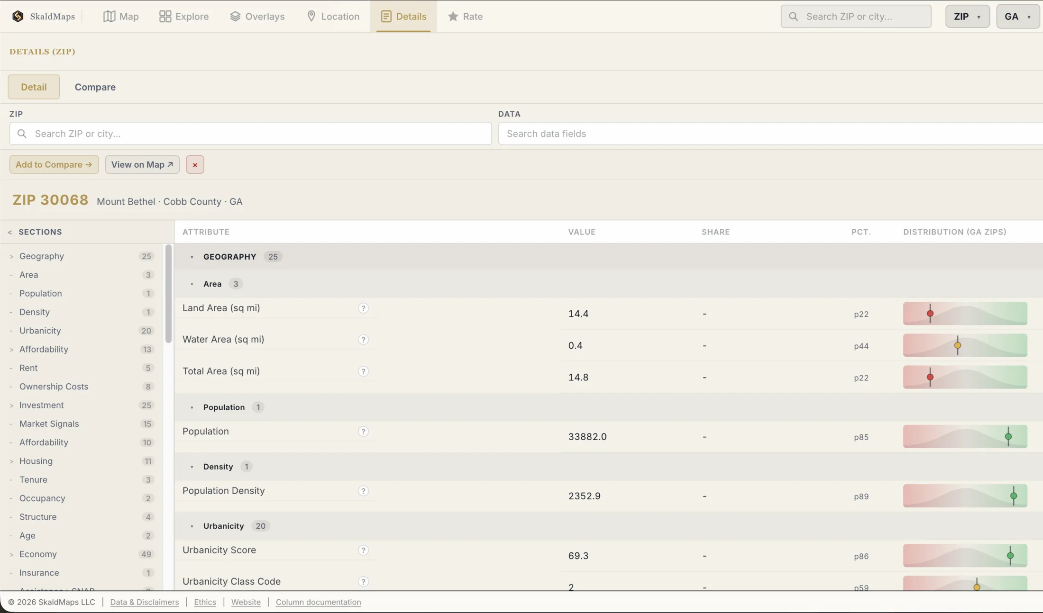The width and height of the screenshot is (1043, 613).
Task: Click the sections list scrollbar
Action: click(x=168, y=294)
